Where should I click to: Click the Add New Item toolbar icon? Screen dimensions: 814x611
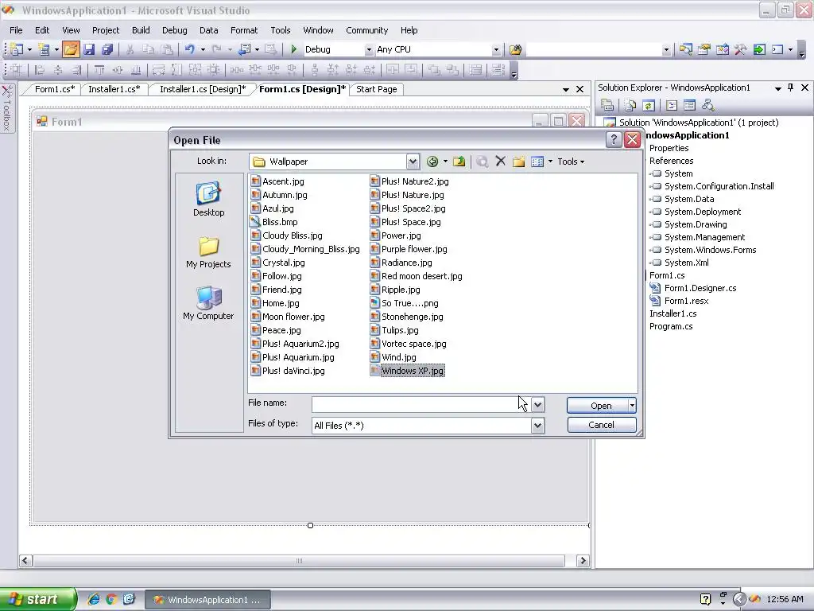45,49
